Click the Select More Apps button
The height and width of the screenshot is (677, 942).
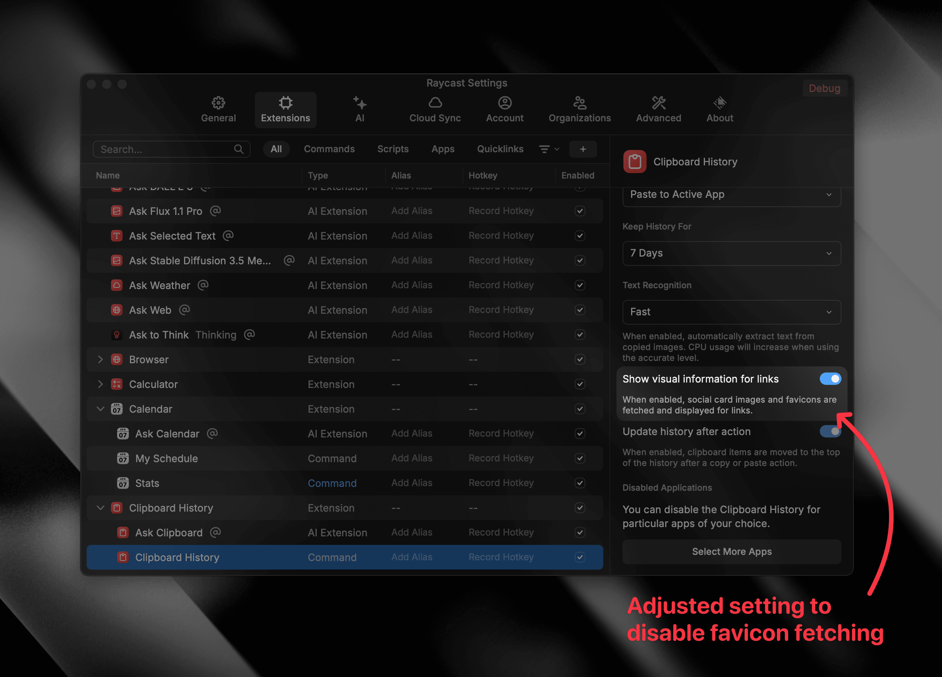click(731, 551)
